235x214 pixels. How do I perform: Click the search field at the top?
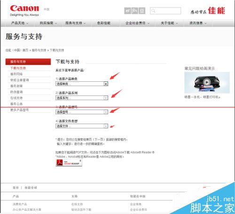pos(165,11)
